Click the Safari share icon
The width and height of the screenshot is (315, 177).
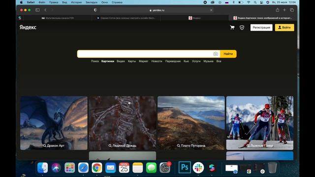(x=278, y=10)
